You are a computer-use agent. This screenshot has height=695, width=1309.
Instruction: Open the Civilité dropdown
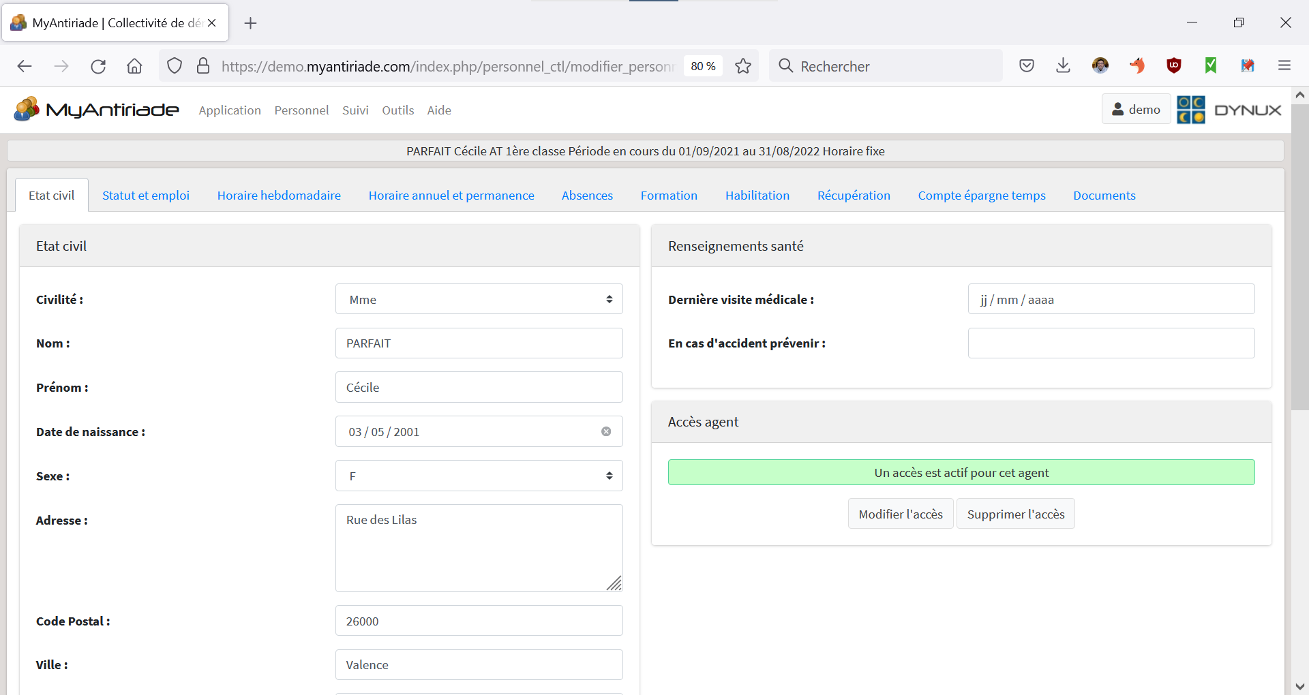479,299
